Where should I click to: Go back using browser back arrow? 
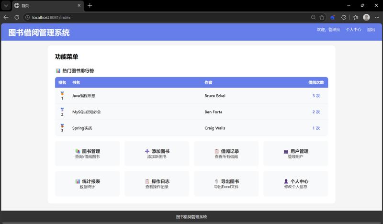[x=6, y=17]
